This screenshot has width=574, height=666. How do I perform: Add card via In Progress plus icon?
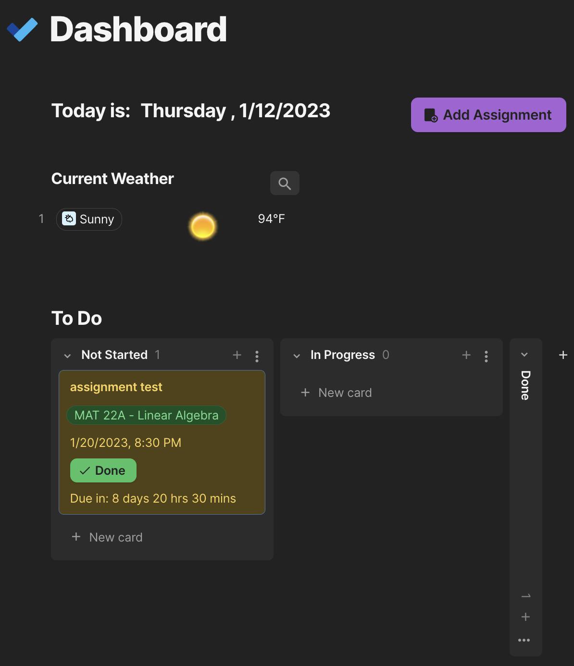(x=466, y=355)
